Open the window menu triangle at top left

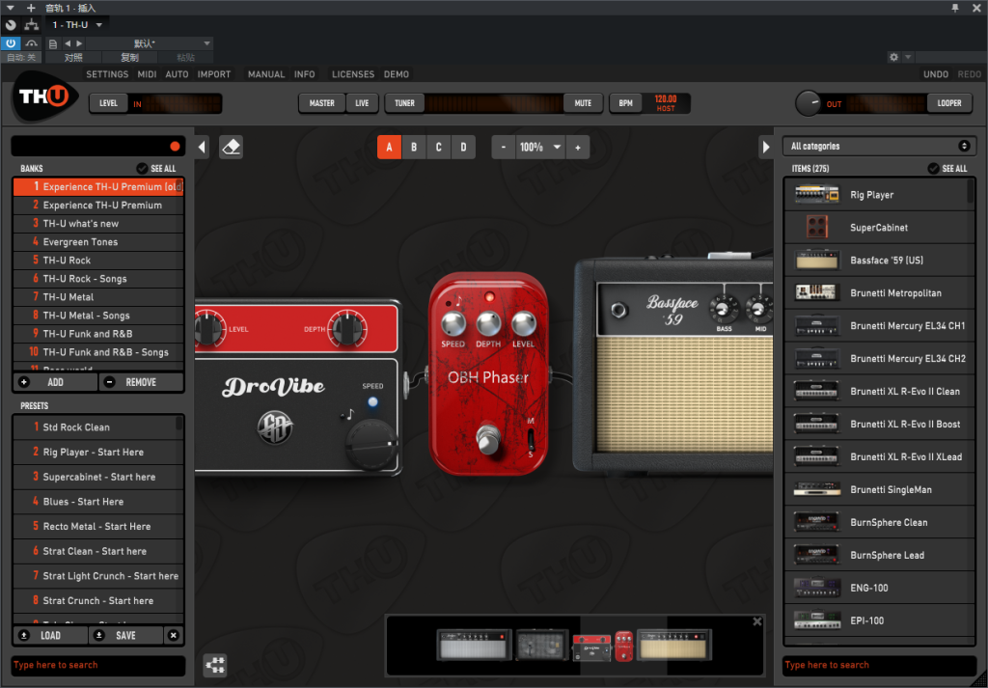10,8
